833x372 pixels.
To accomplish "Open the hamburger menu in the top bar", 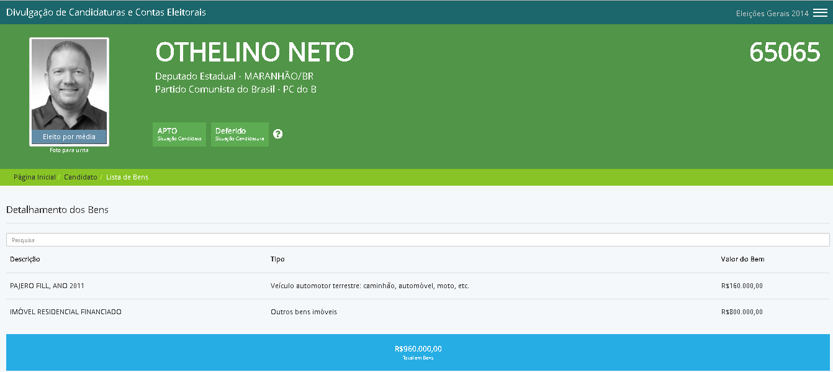I will point(820,13).
